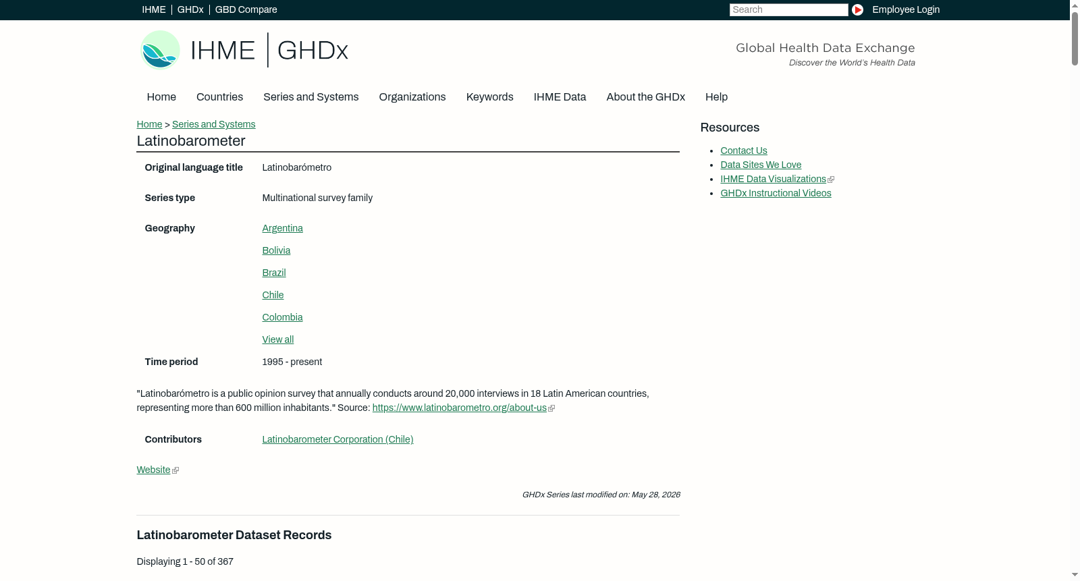Select the '1995 - present' time period value

pos(292,362)
